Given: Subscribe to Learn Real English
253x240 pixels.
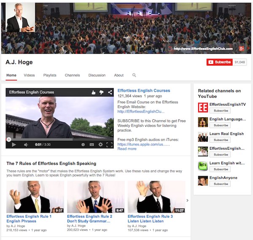Looking at the screenshot, I should pyautogui.click(x=220, y=140).
